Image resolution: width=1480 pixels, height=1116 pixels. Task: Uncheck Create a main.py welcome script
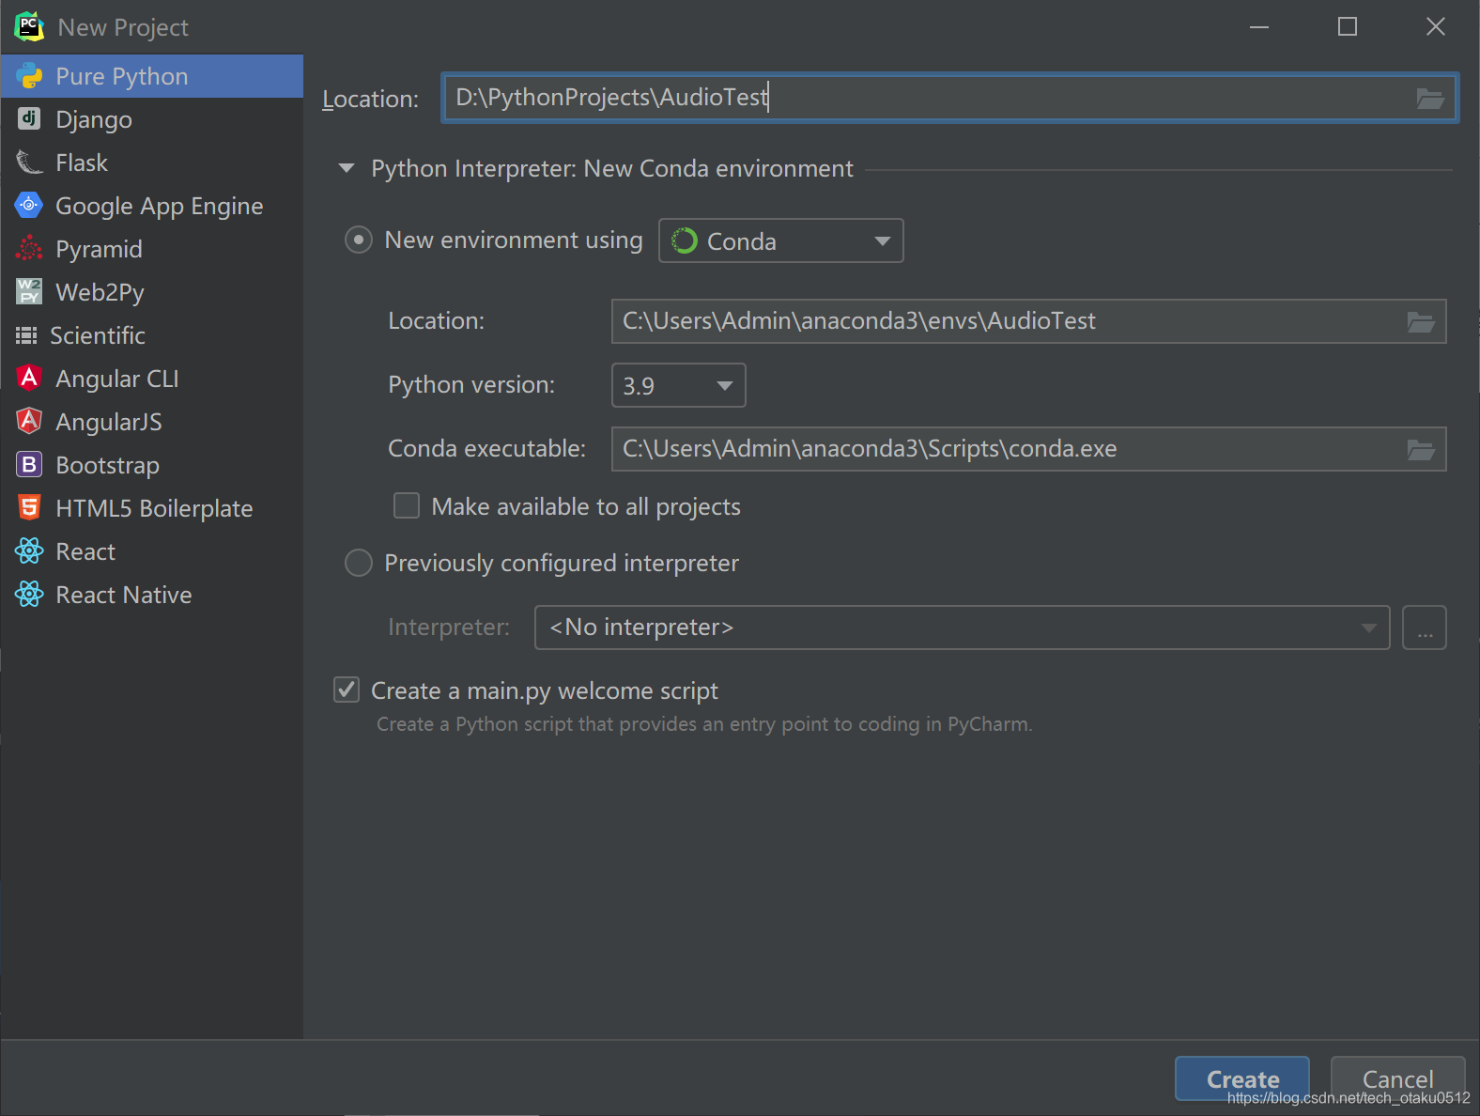pos(347,690)
